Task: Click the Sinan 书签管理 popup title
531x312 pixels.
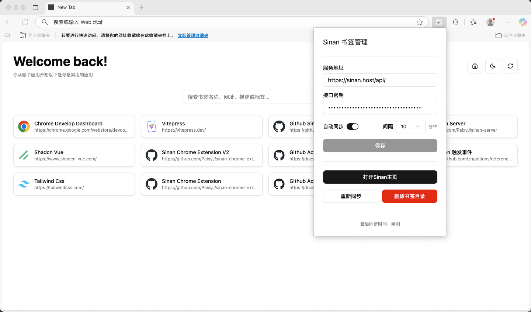Action: click(x=345, y=42)
